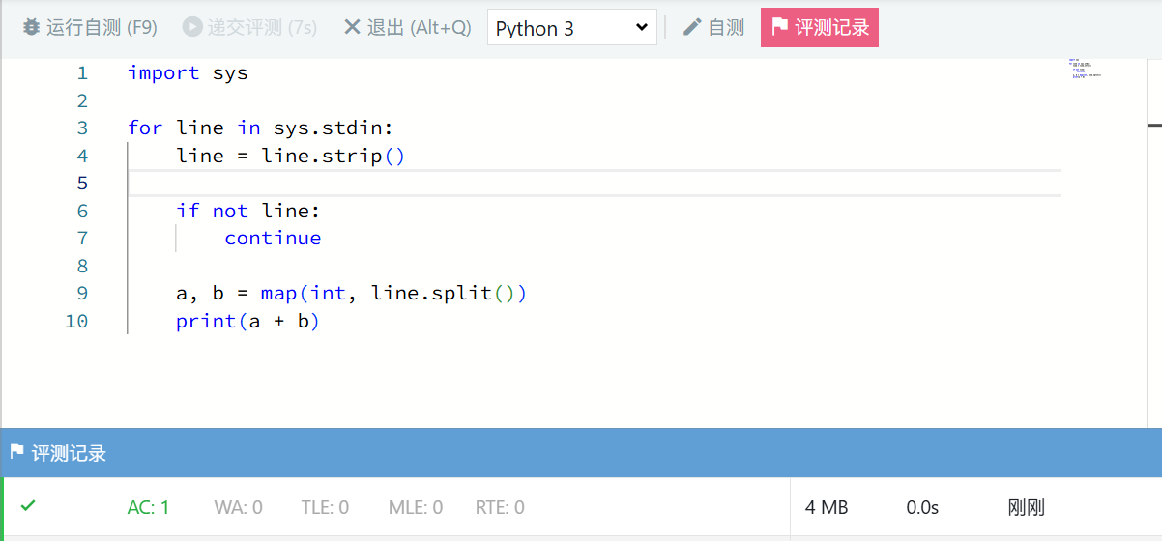
Task: Click the bug icon for 运行自测
Action: (32, 27)
